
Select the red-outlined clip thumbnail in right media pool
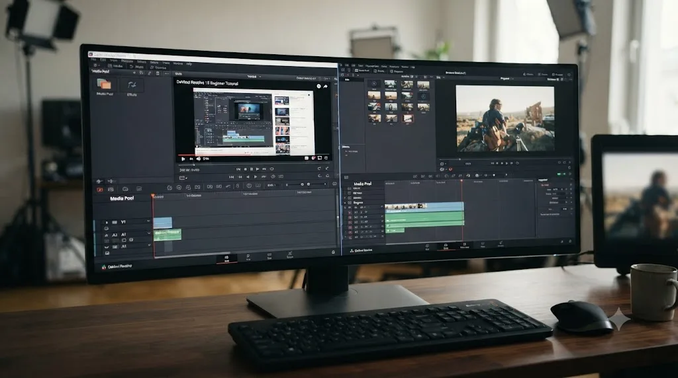[407, 118]
